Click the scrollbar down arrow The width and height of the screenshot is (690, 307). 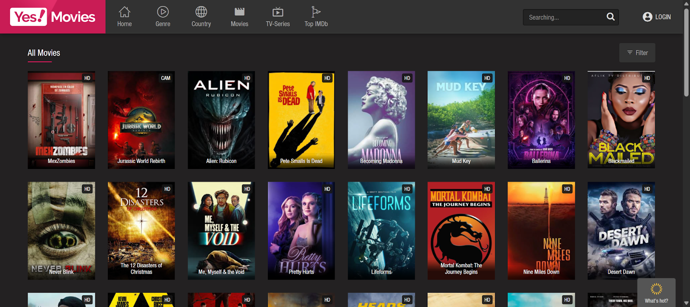687,303
